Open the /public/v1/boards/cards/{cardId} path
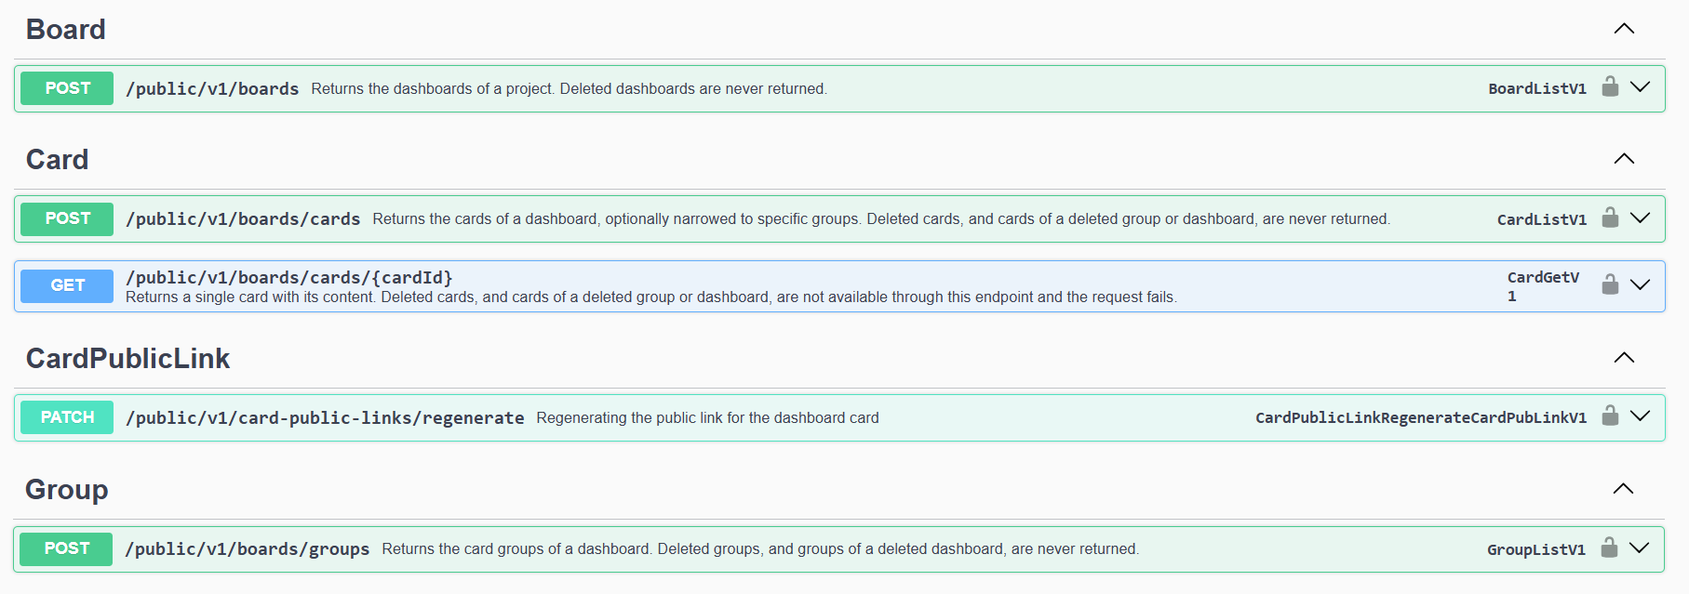 pos(289,278)
